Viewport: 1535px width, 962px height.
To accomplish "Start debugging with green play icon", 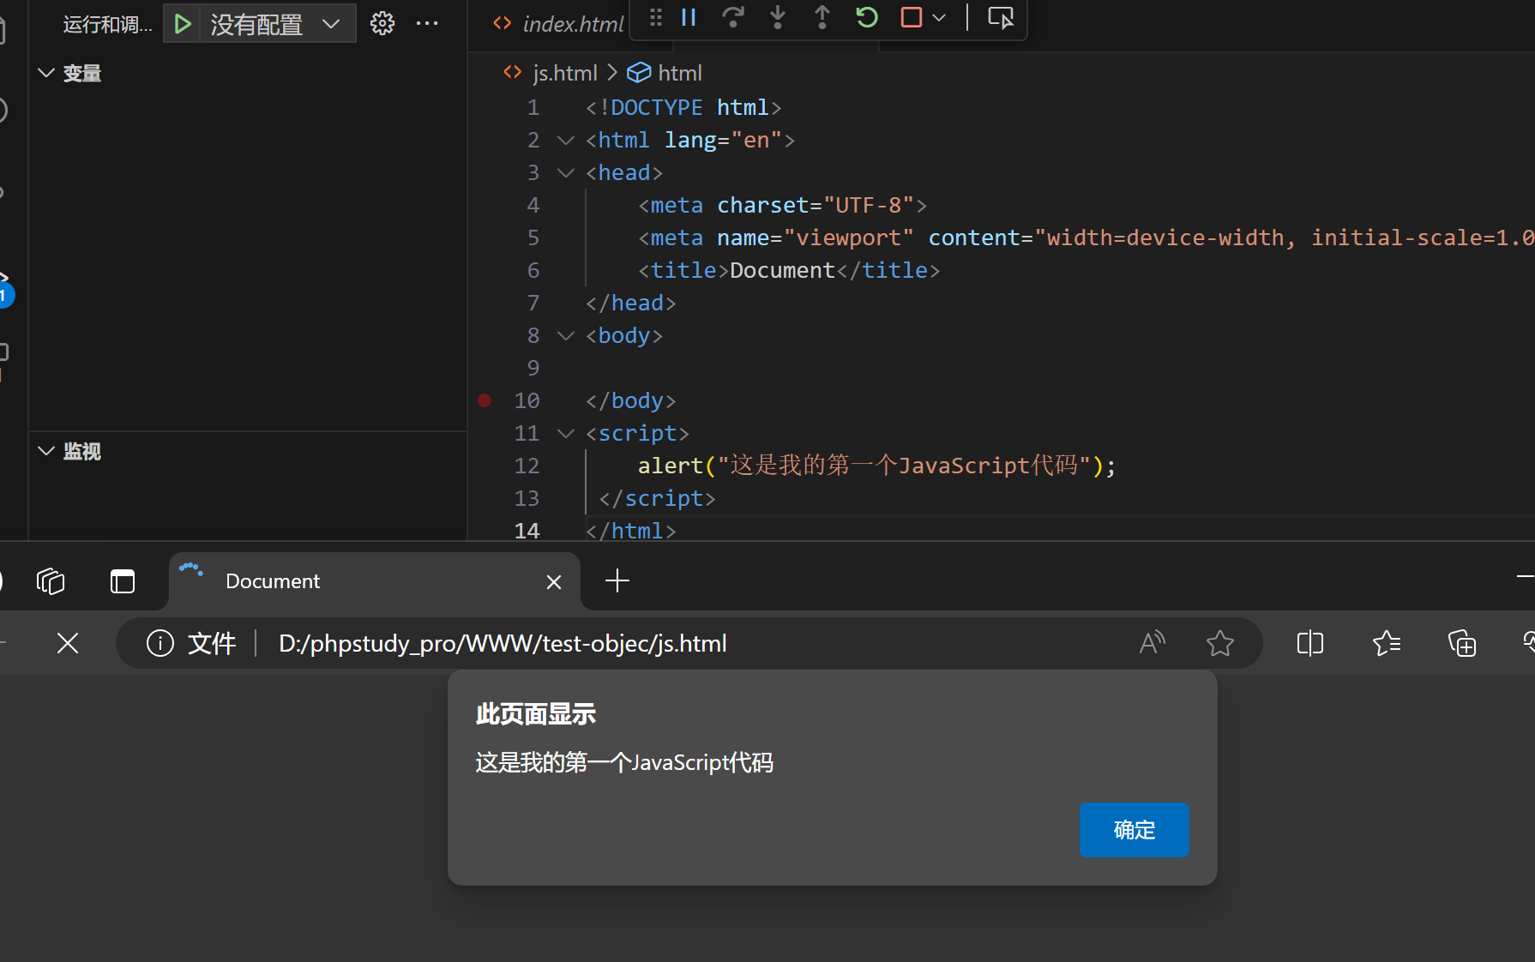I will point(182,24).
